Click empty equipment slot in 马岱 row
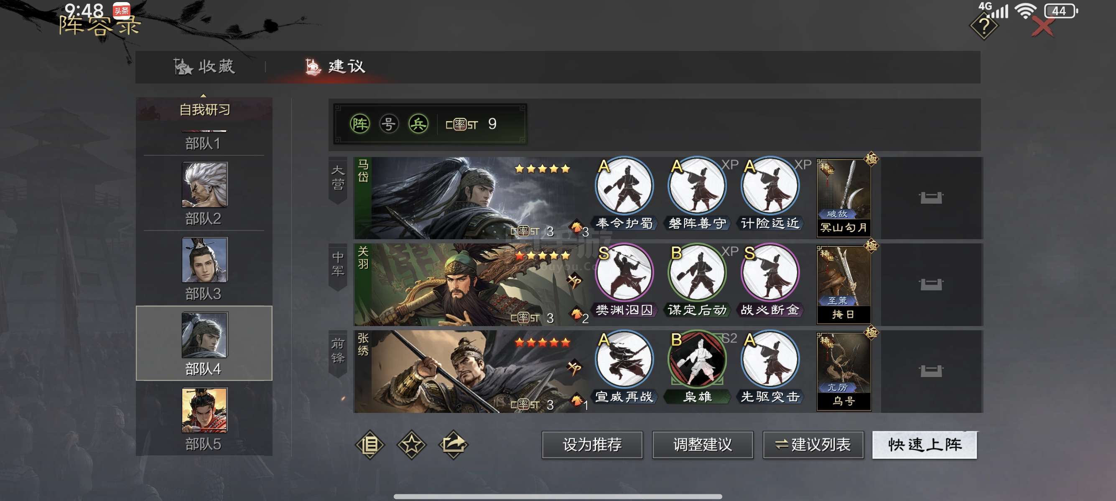This screenshot has width=1116, height=501. click(931, 198)
